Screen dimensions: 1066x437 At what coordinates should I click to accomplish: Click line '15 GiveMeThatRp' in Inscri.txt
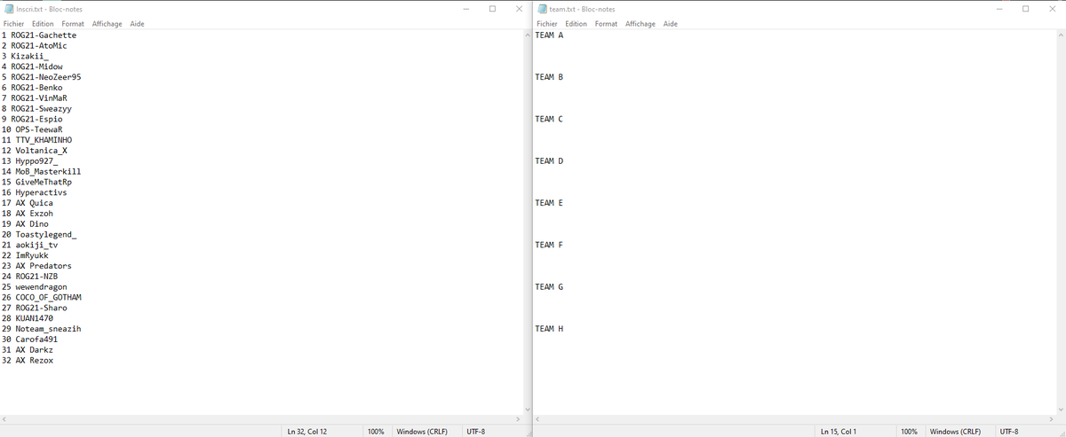[37, 182]
